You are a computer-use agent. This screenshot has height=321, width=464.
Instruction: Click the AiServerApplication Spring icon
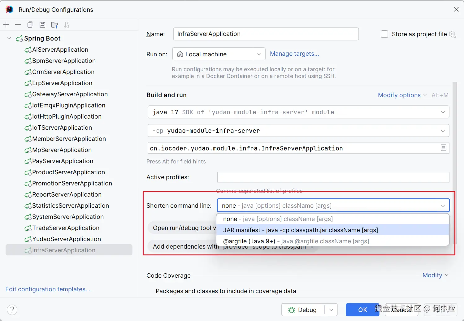pyautogui.click(x=28, y=50)
